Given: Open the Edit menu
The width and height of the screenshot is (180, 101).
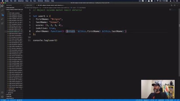Looking at the screenshot, I should click(x=15, y=1).
